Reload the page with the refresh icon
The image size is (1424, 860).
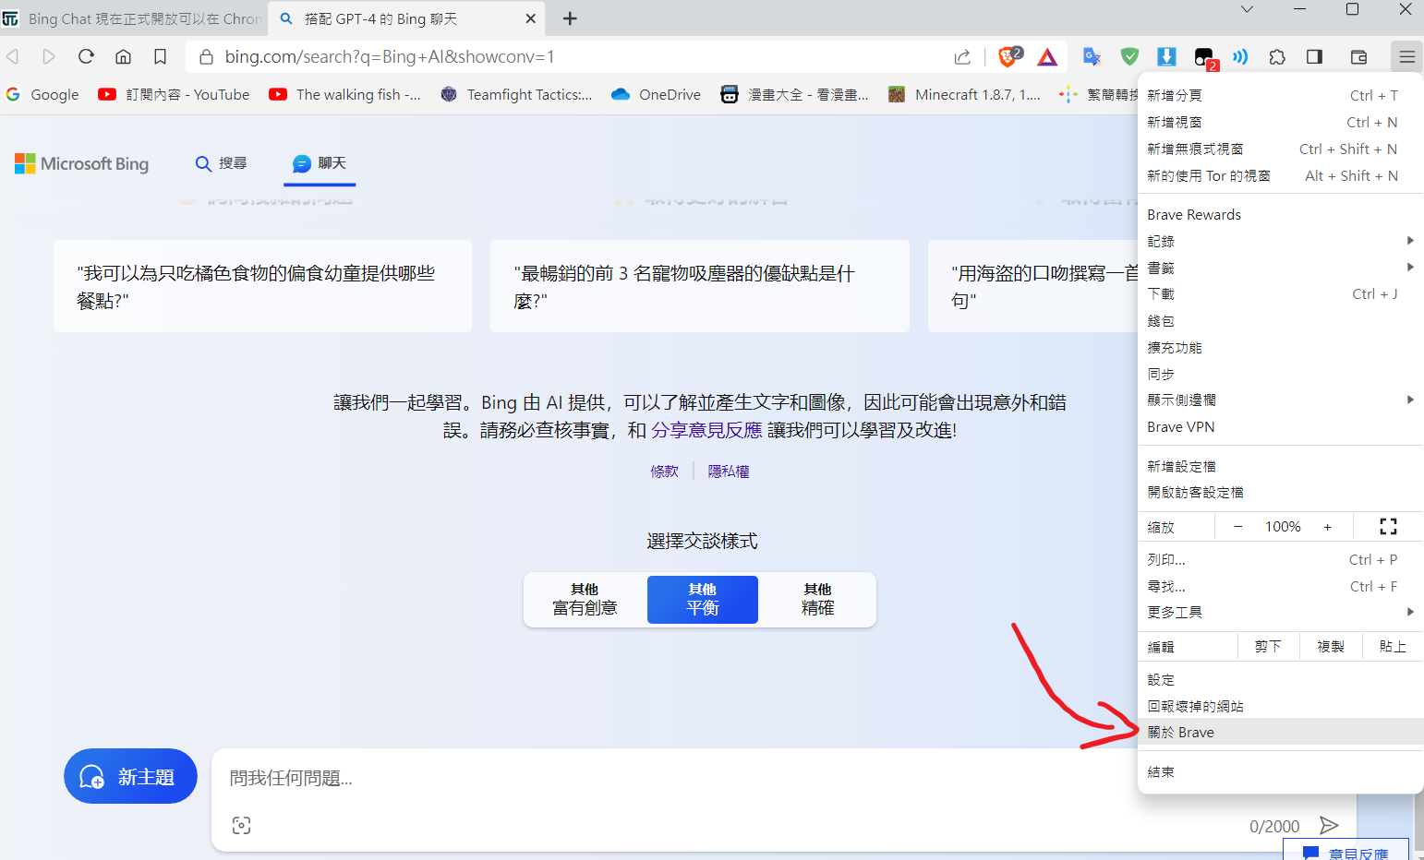click(86, 56)
